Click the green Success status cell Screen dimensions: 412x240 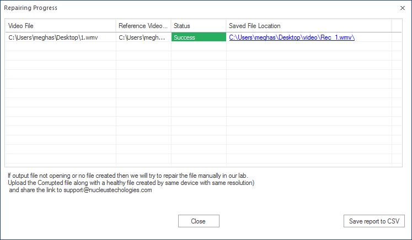click(199, 37)
